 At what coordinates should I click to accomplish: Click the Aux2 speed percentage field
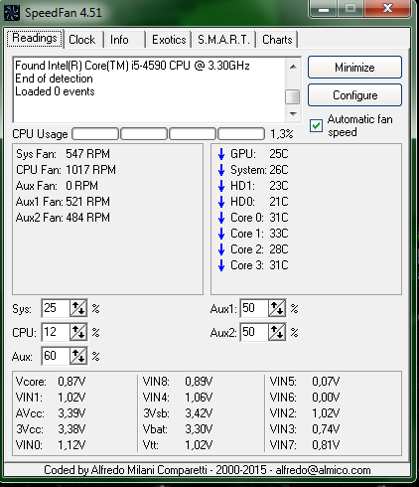click(254, 332)
